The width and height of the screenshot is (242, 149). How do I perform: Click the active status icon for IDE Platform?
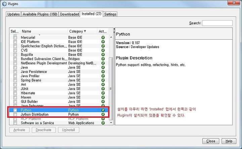[103, 42]
